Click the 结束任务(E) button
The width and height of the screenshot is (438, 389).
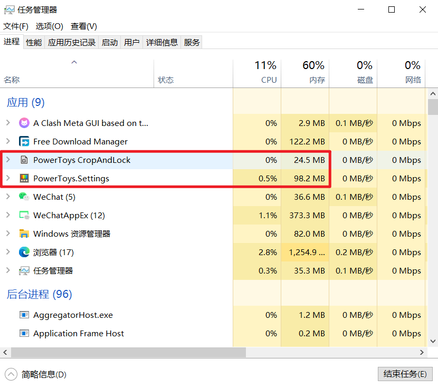(405, 374)
